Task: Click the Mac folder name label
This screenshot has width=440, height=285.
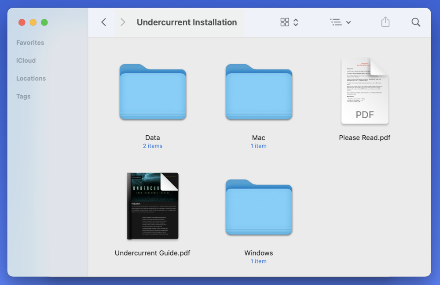Action: [258, 137]
